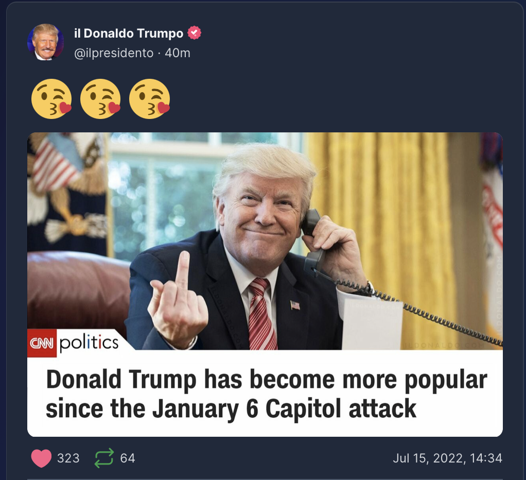Open the Jul 15, 2022, 14:34 permalink
Image resolution: width=526 pixels, height=480 pixels.
[447, 458]
